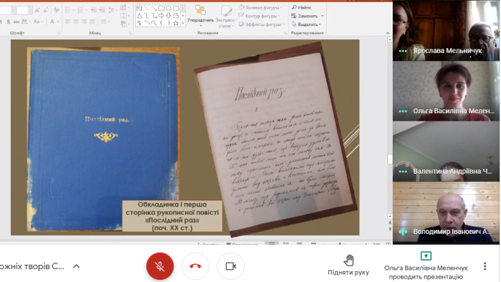Open the presentation status for Ольга Василівна Меленчук
The image size is (501, 282).
(426, 266)
